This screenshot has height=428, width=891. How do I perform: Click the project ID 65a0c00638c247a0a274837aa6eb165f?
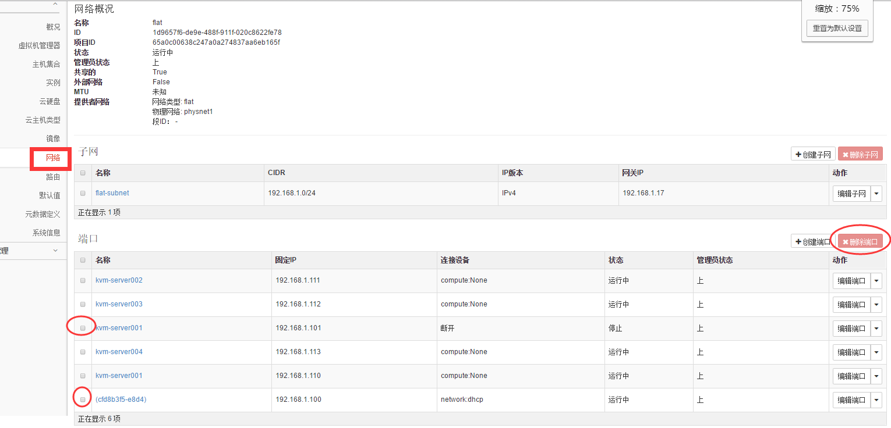[x=216, y=42]
